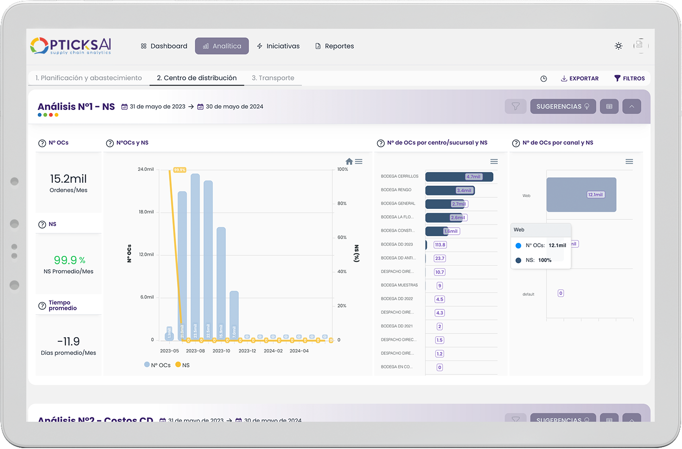Open the user profile avatar icon

click(640, 46)
